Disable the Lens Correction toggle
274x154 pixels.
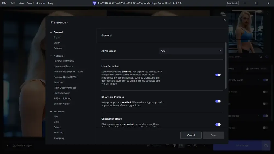(x=218, y=75)
